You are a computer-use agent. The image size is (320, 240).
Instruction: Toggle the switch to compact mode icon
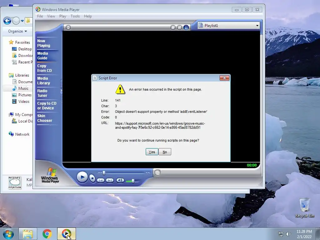click(x=157, y=172)
